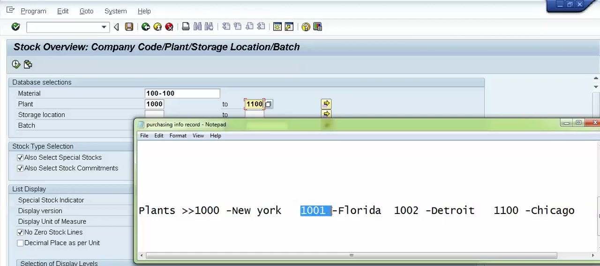This screenshot has width=600, height=266.
Task: Open the Goto menu
Action: click(86, 11)
